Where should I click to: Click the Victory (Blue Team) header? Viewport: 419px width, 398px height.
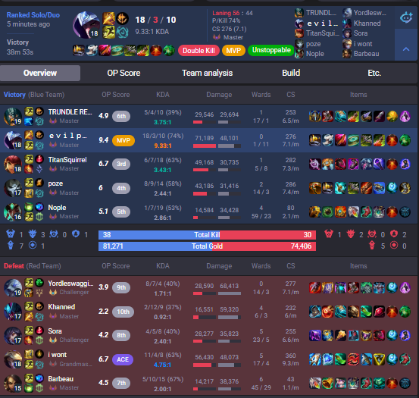(x=34, y=95)
